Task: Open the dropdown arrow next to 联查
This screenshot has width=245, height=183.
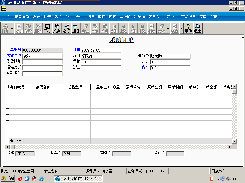Action: [181, 28]
